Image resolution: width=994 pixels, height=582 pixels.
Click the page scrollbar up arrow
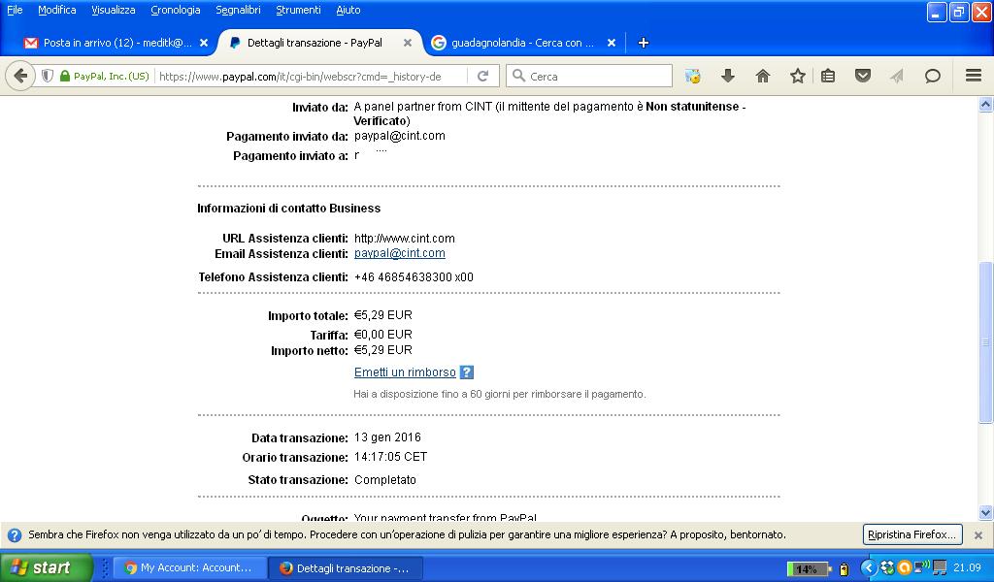(986, 105)
